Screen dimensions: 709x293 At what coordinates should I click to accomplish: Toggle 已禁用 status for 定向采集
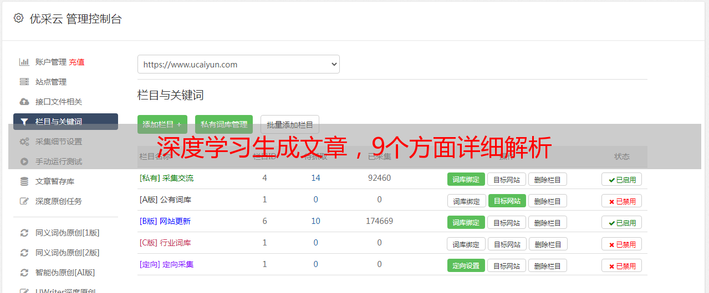(x=621, y=265)
